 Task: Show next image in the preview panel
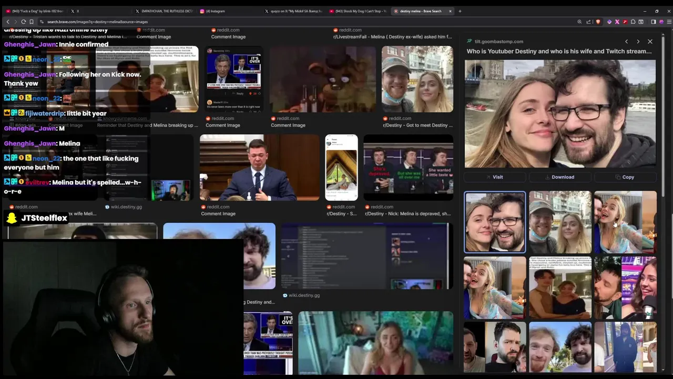click(x=638, y=42)
